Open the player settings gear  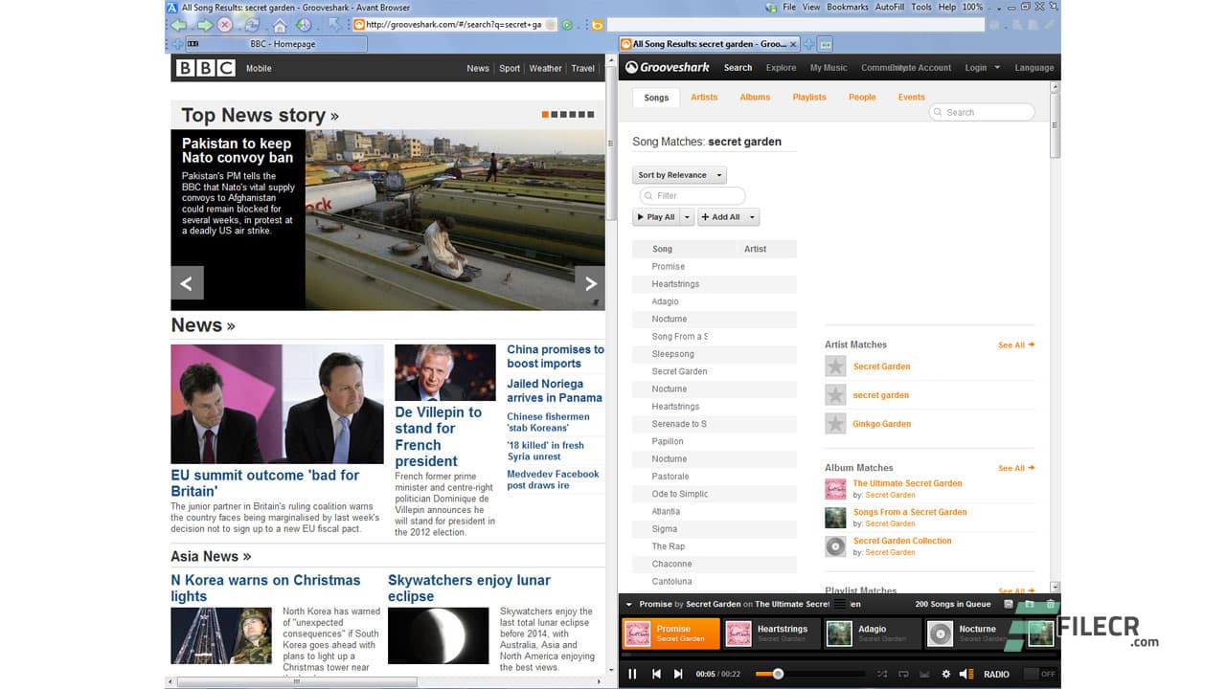[x=945, y=675]
